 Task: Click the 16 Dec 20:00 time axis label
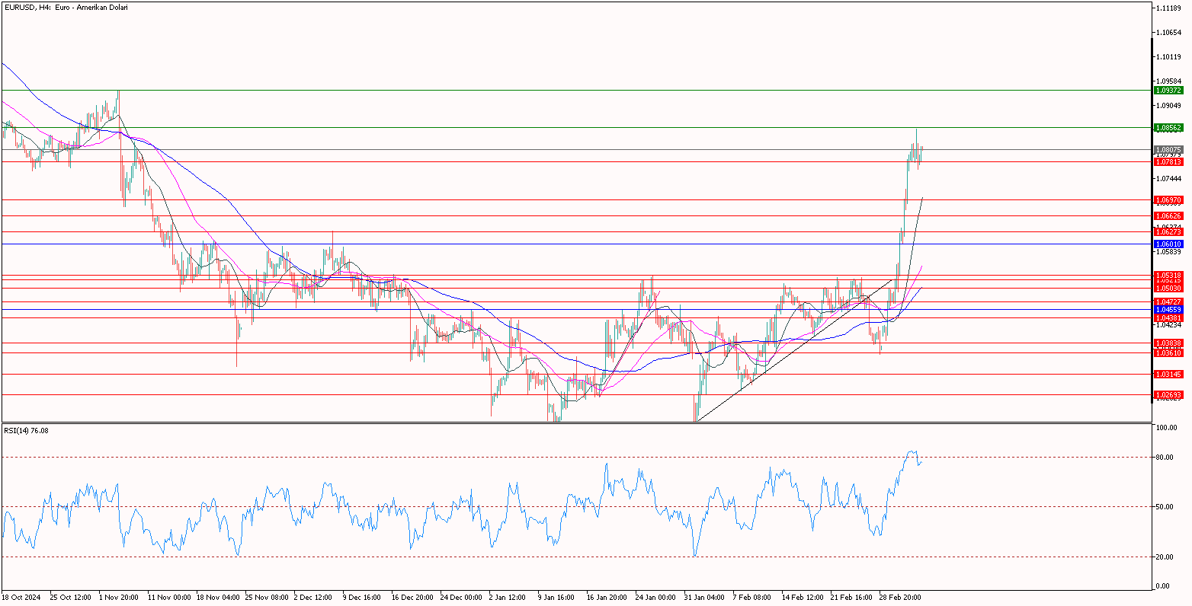[x=413, y=598]
